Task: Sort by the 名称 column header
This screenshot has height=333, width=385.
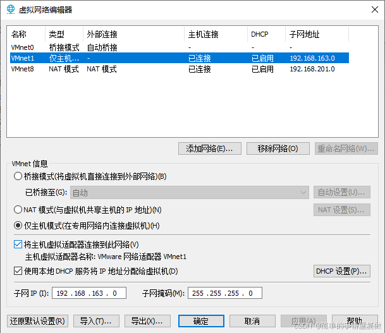Action: coord(26,34)
